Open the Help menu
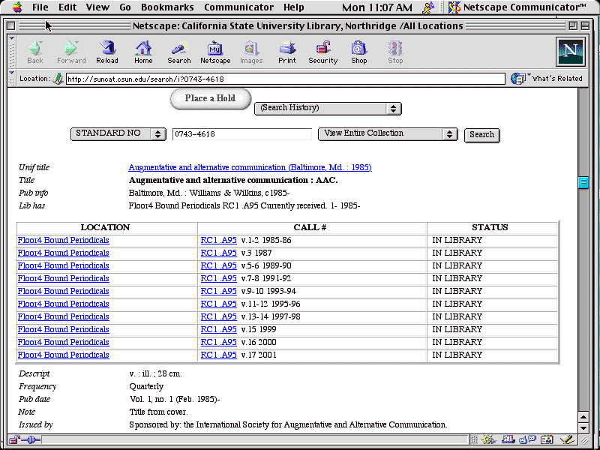Image resolution: width=600 pixels, height=450 pixels. (x=293, y=7)
